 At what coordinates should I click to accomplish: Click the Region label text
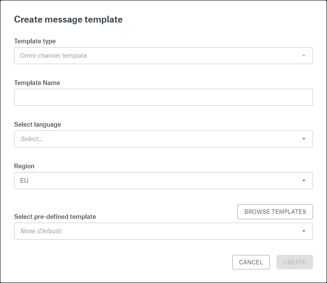24,166
